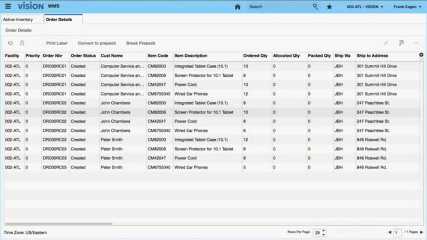The width and height of the screenshot is (427, 240).
Task: Sort by Facility column header
Action: pyautogui.click(x=12, y=56)
